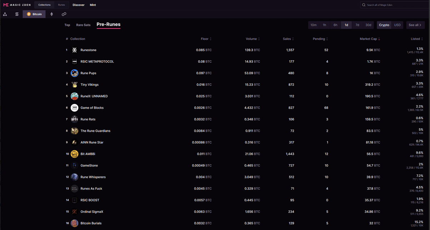Switch to the Ethereum chain icon
This screenshot has height=230, width=430.
point(51,14)
